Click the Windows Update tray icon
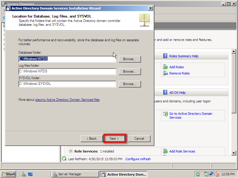The height and width of the screenshot is (178, 238). (198, 174)
